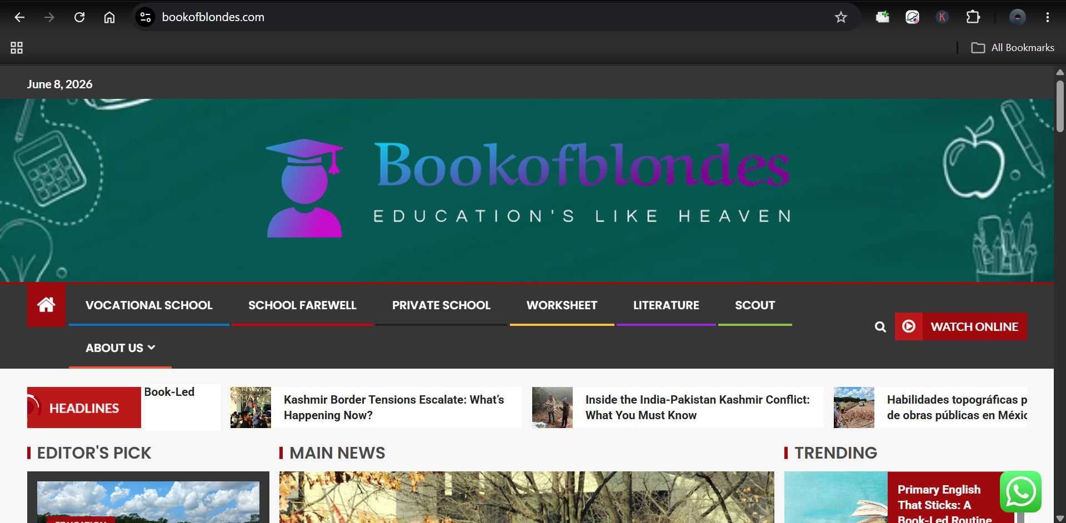Viewport: 1066px width, 523px height.
Task: Open the site search magnifier icon
Action: tap(880, 327)
